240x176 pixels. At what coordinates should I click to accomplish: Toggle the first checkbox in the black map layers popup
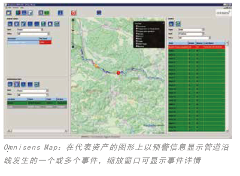137,26
